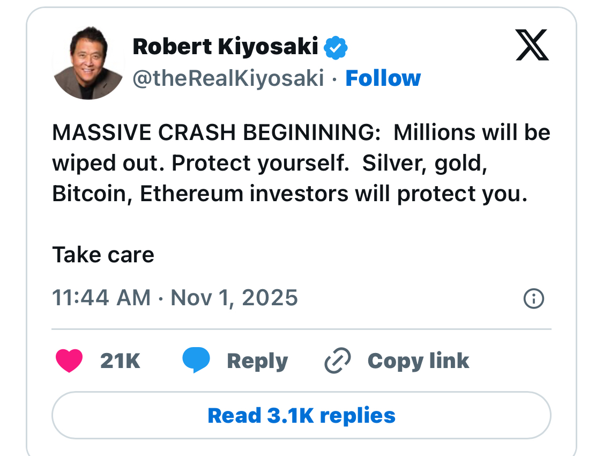This screenshot has height=456, width=603.
Task: Click the chain link icon
Action: pyautogui.click(x=338, y=361)
